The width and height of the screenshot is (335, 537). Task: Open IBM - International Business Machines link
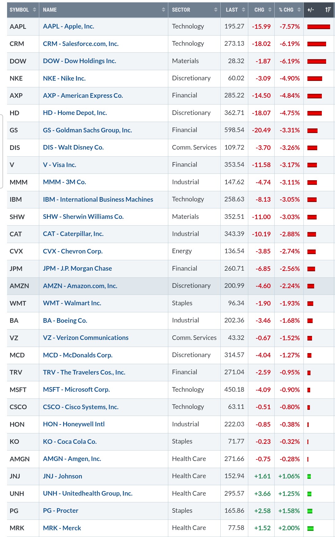pyautogui.click(x=98, y=200)
